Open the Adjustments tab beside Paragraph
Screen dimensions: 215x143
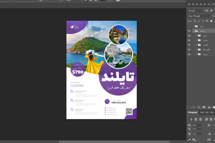point(202,112)
